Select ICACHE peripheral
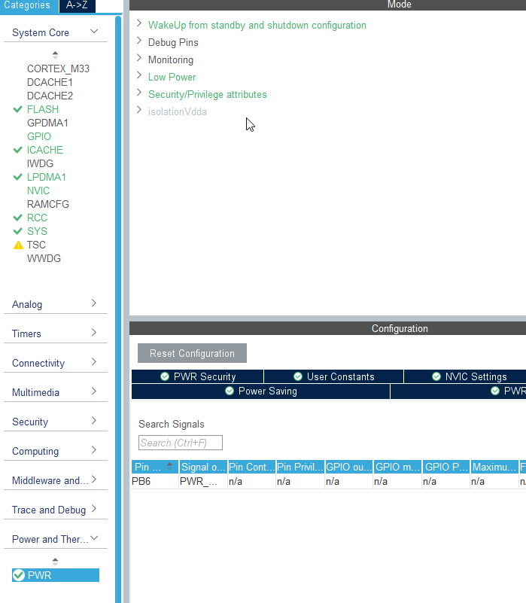This screenshot has height=603, width=526. point(44,150)
